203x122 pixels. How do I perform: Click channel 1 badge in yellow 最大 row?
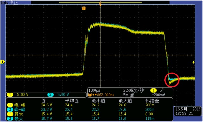pos(10,114)
